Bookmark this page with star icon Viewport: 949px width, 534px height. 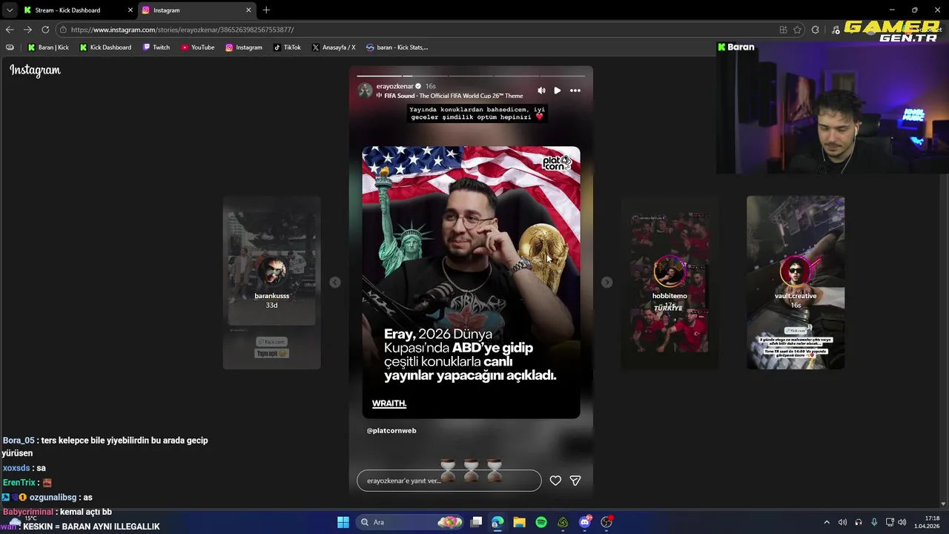(797, 30)
